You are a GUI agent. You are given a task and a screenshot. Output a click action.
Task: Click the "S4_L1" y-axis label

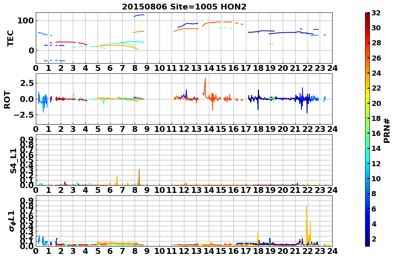pos(13,161)
